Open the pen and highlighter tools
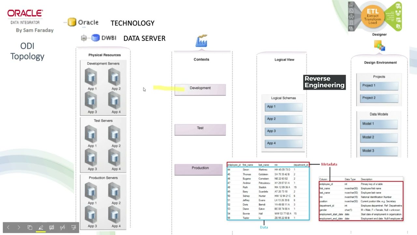 41,227
